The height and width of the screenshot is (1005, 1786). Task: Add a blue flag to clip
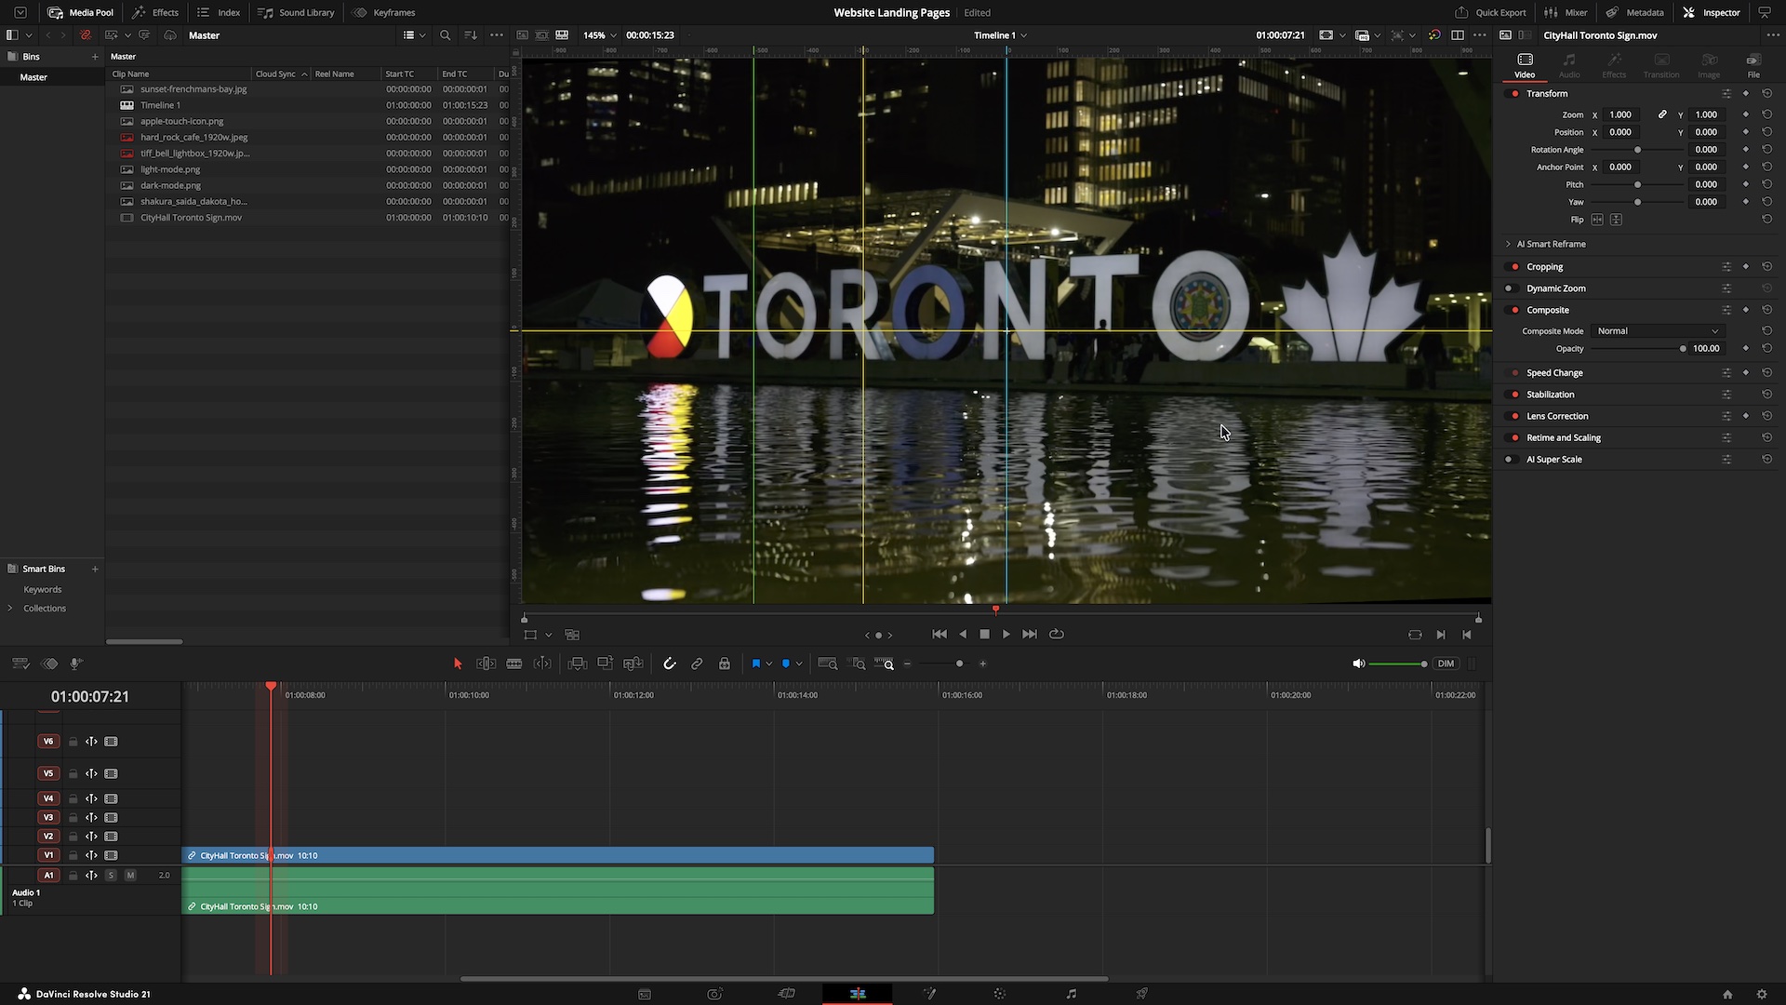(755, 663)
